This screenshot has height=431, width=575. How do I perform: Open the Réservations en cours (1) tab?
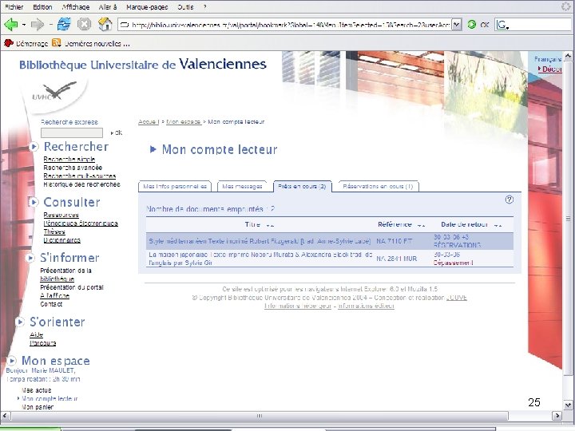click(x=378, y=186)
